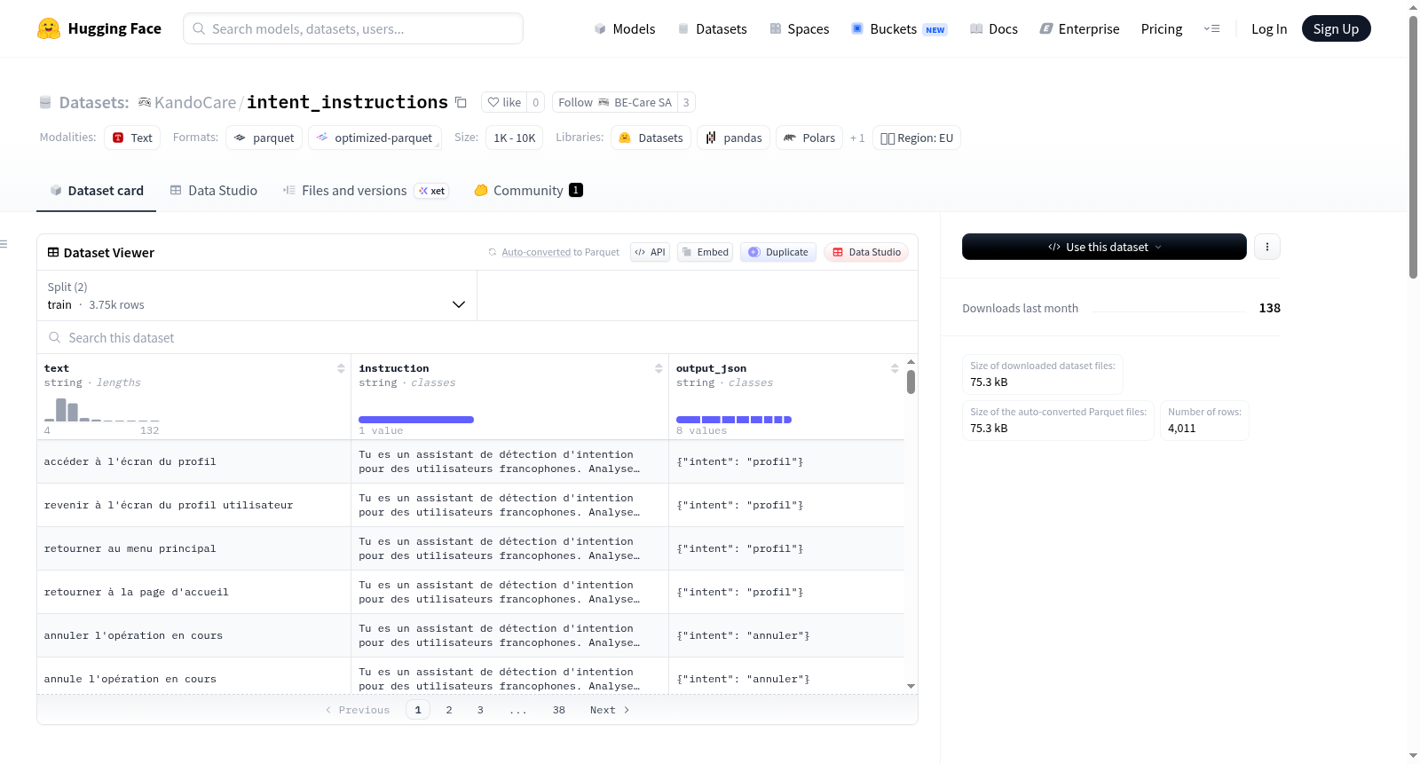Click the Hugging Face logo icon
The image size is (1420, 764).
(x=49, y=28)
